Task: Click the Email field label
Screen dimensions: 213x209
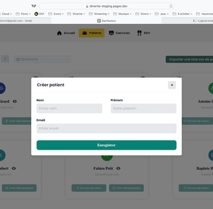Action: pos(41,120)
